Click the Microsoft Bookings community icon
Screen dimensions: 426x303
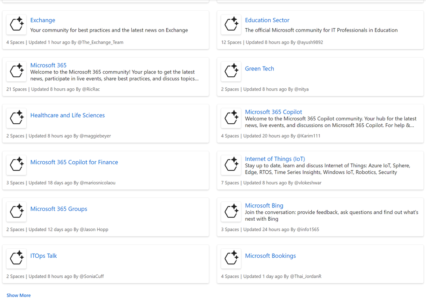[x=231, y=258]
